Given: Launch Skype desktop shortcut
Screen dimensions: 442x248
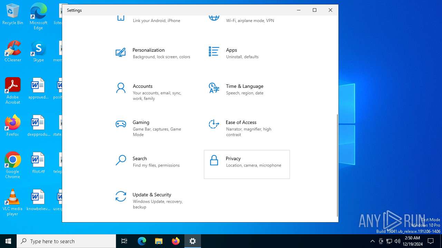Looking at the screenshot, I should [38, 51].
